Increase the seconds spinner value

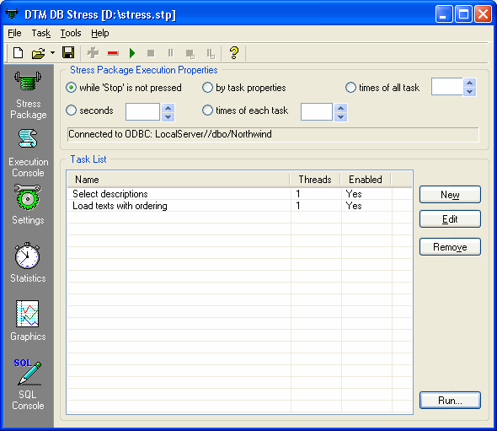168,108
